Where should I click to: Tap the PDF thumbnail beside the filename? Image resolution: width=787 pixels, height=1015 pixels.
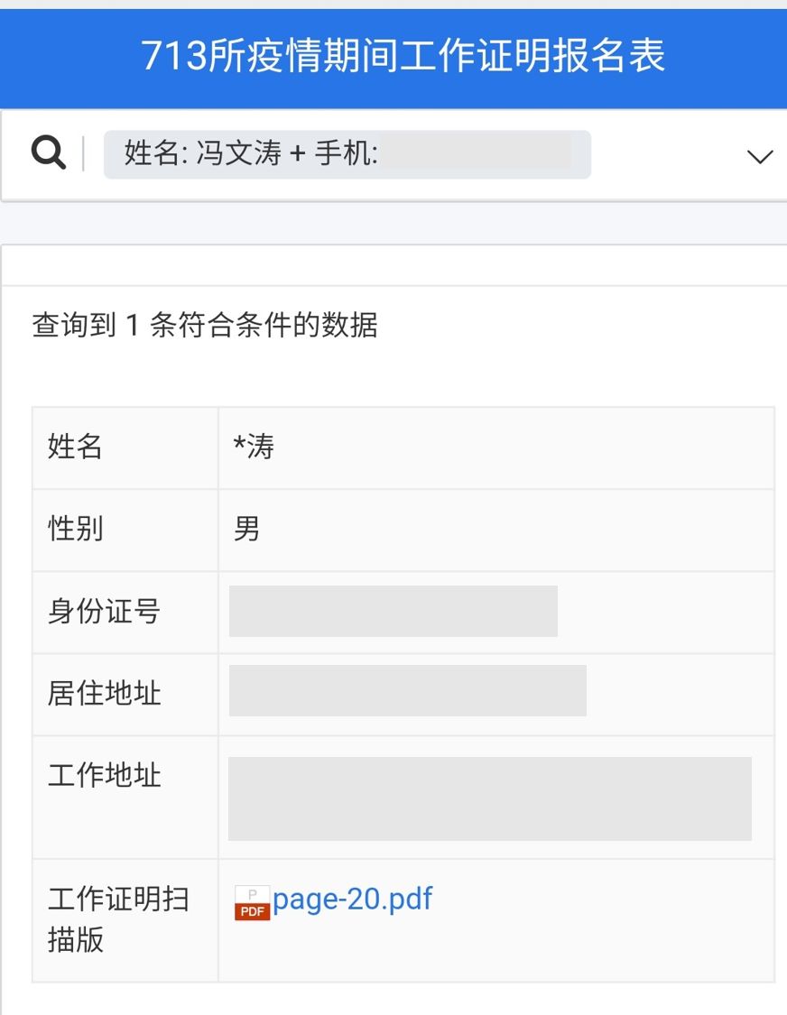(x=251, y=900)
